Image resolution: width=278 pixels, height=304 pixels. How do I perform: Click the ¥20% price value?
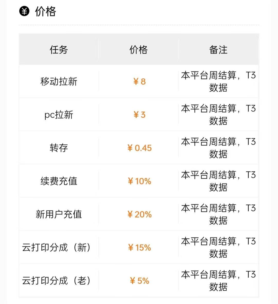point(140,214)
